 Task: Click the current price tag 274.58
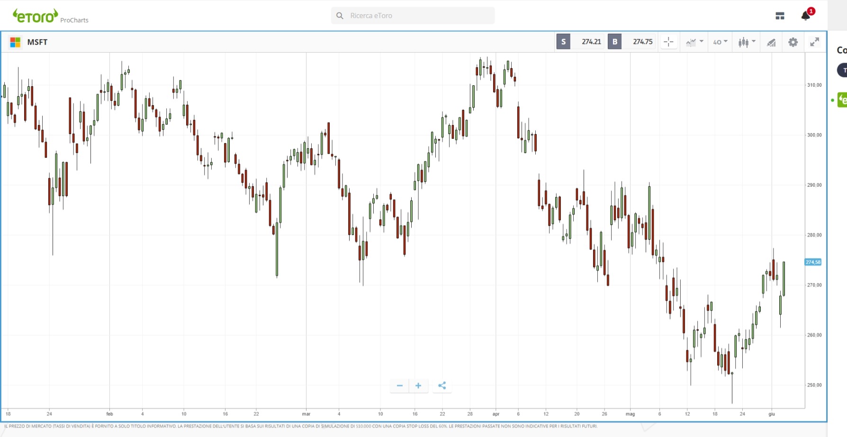point(813,262)
